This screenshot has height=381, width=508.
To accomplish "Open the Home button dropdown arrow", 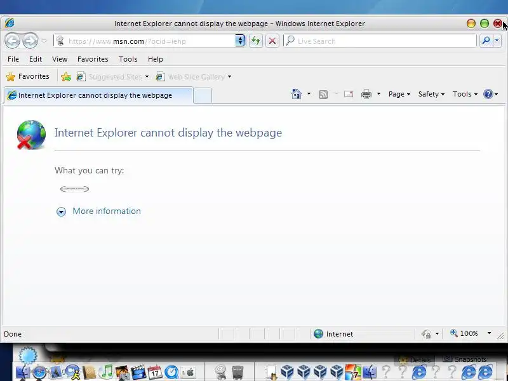I will 309,94.
